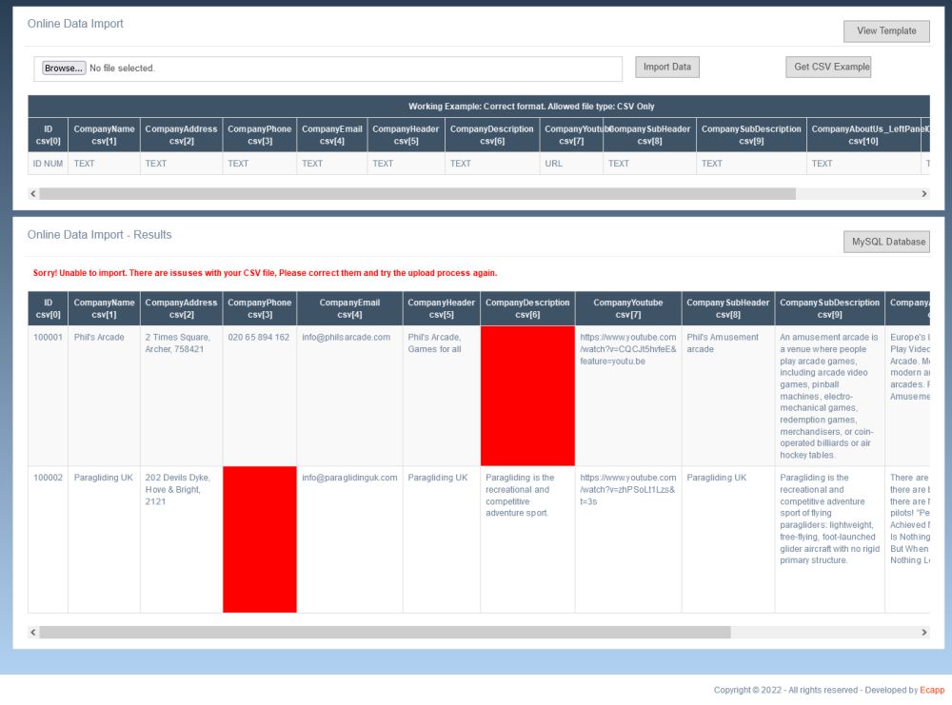Click the Paragliding recreational description in CompanyDescription column
The width and height of the screenshot is (952, 705).
(520, 495)
